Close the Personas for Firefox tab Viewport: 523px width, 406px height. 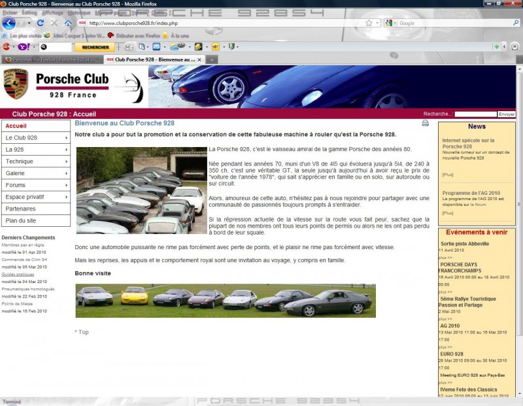[x=97, y=59]
